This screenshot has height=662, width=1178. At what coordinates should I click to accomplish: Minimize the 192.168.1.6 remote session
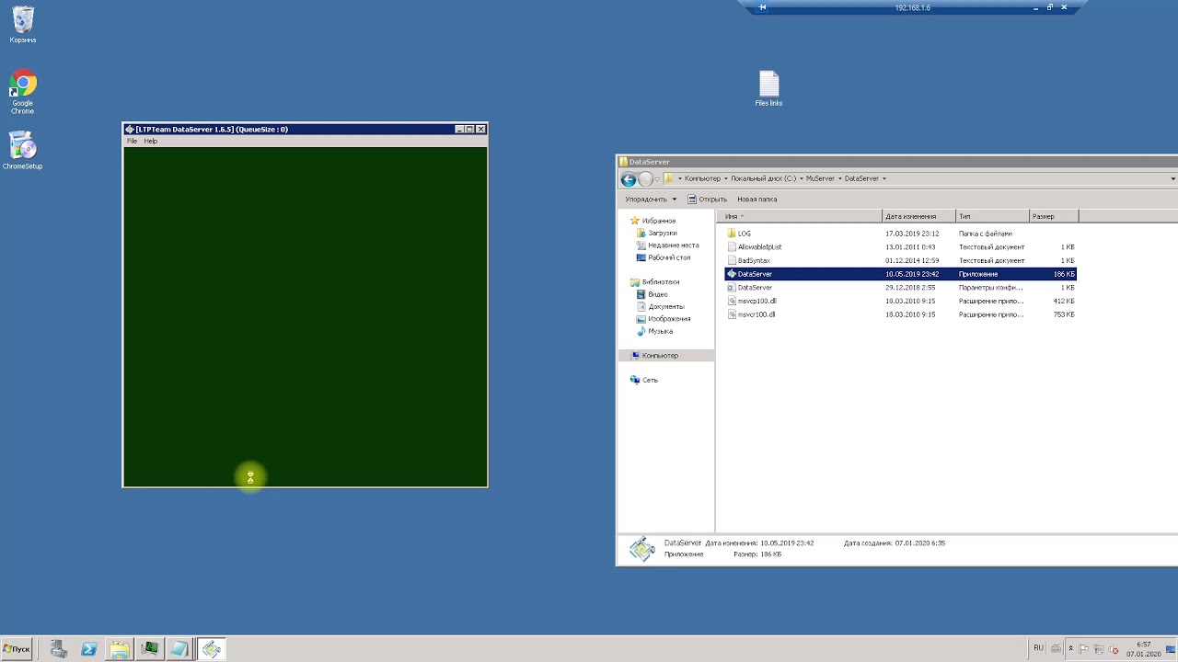[x=1036, y=7]
